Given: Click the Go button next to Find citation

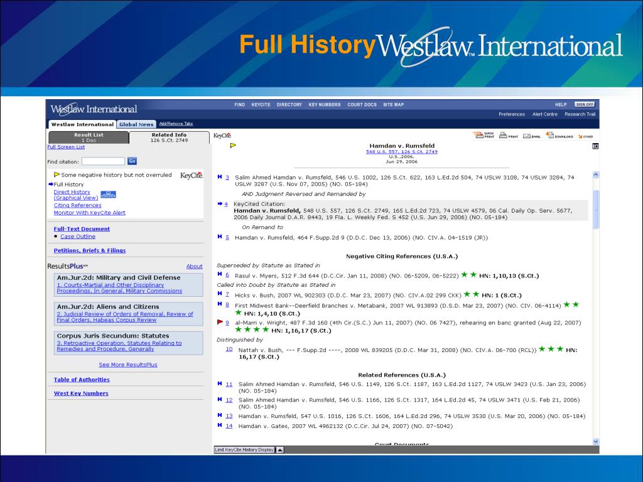Looking at the screenshot, I should tap(132, 161).
